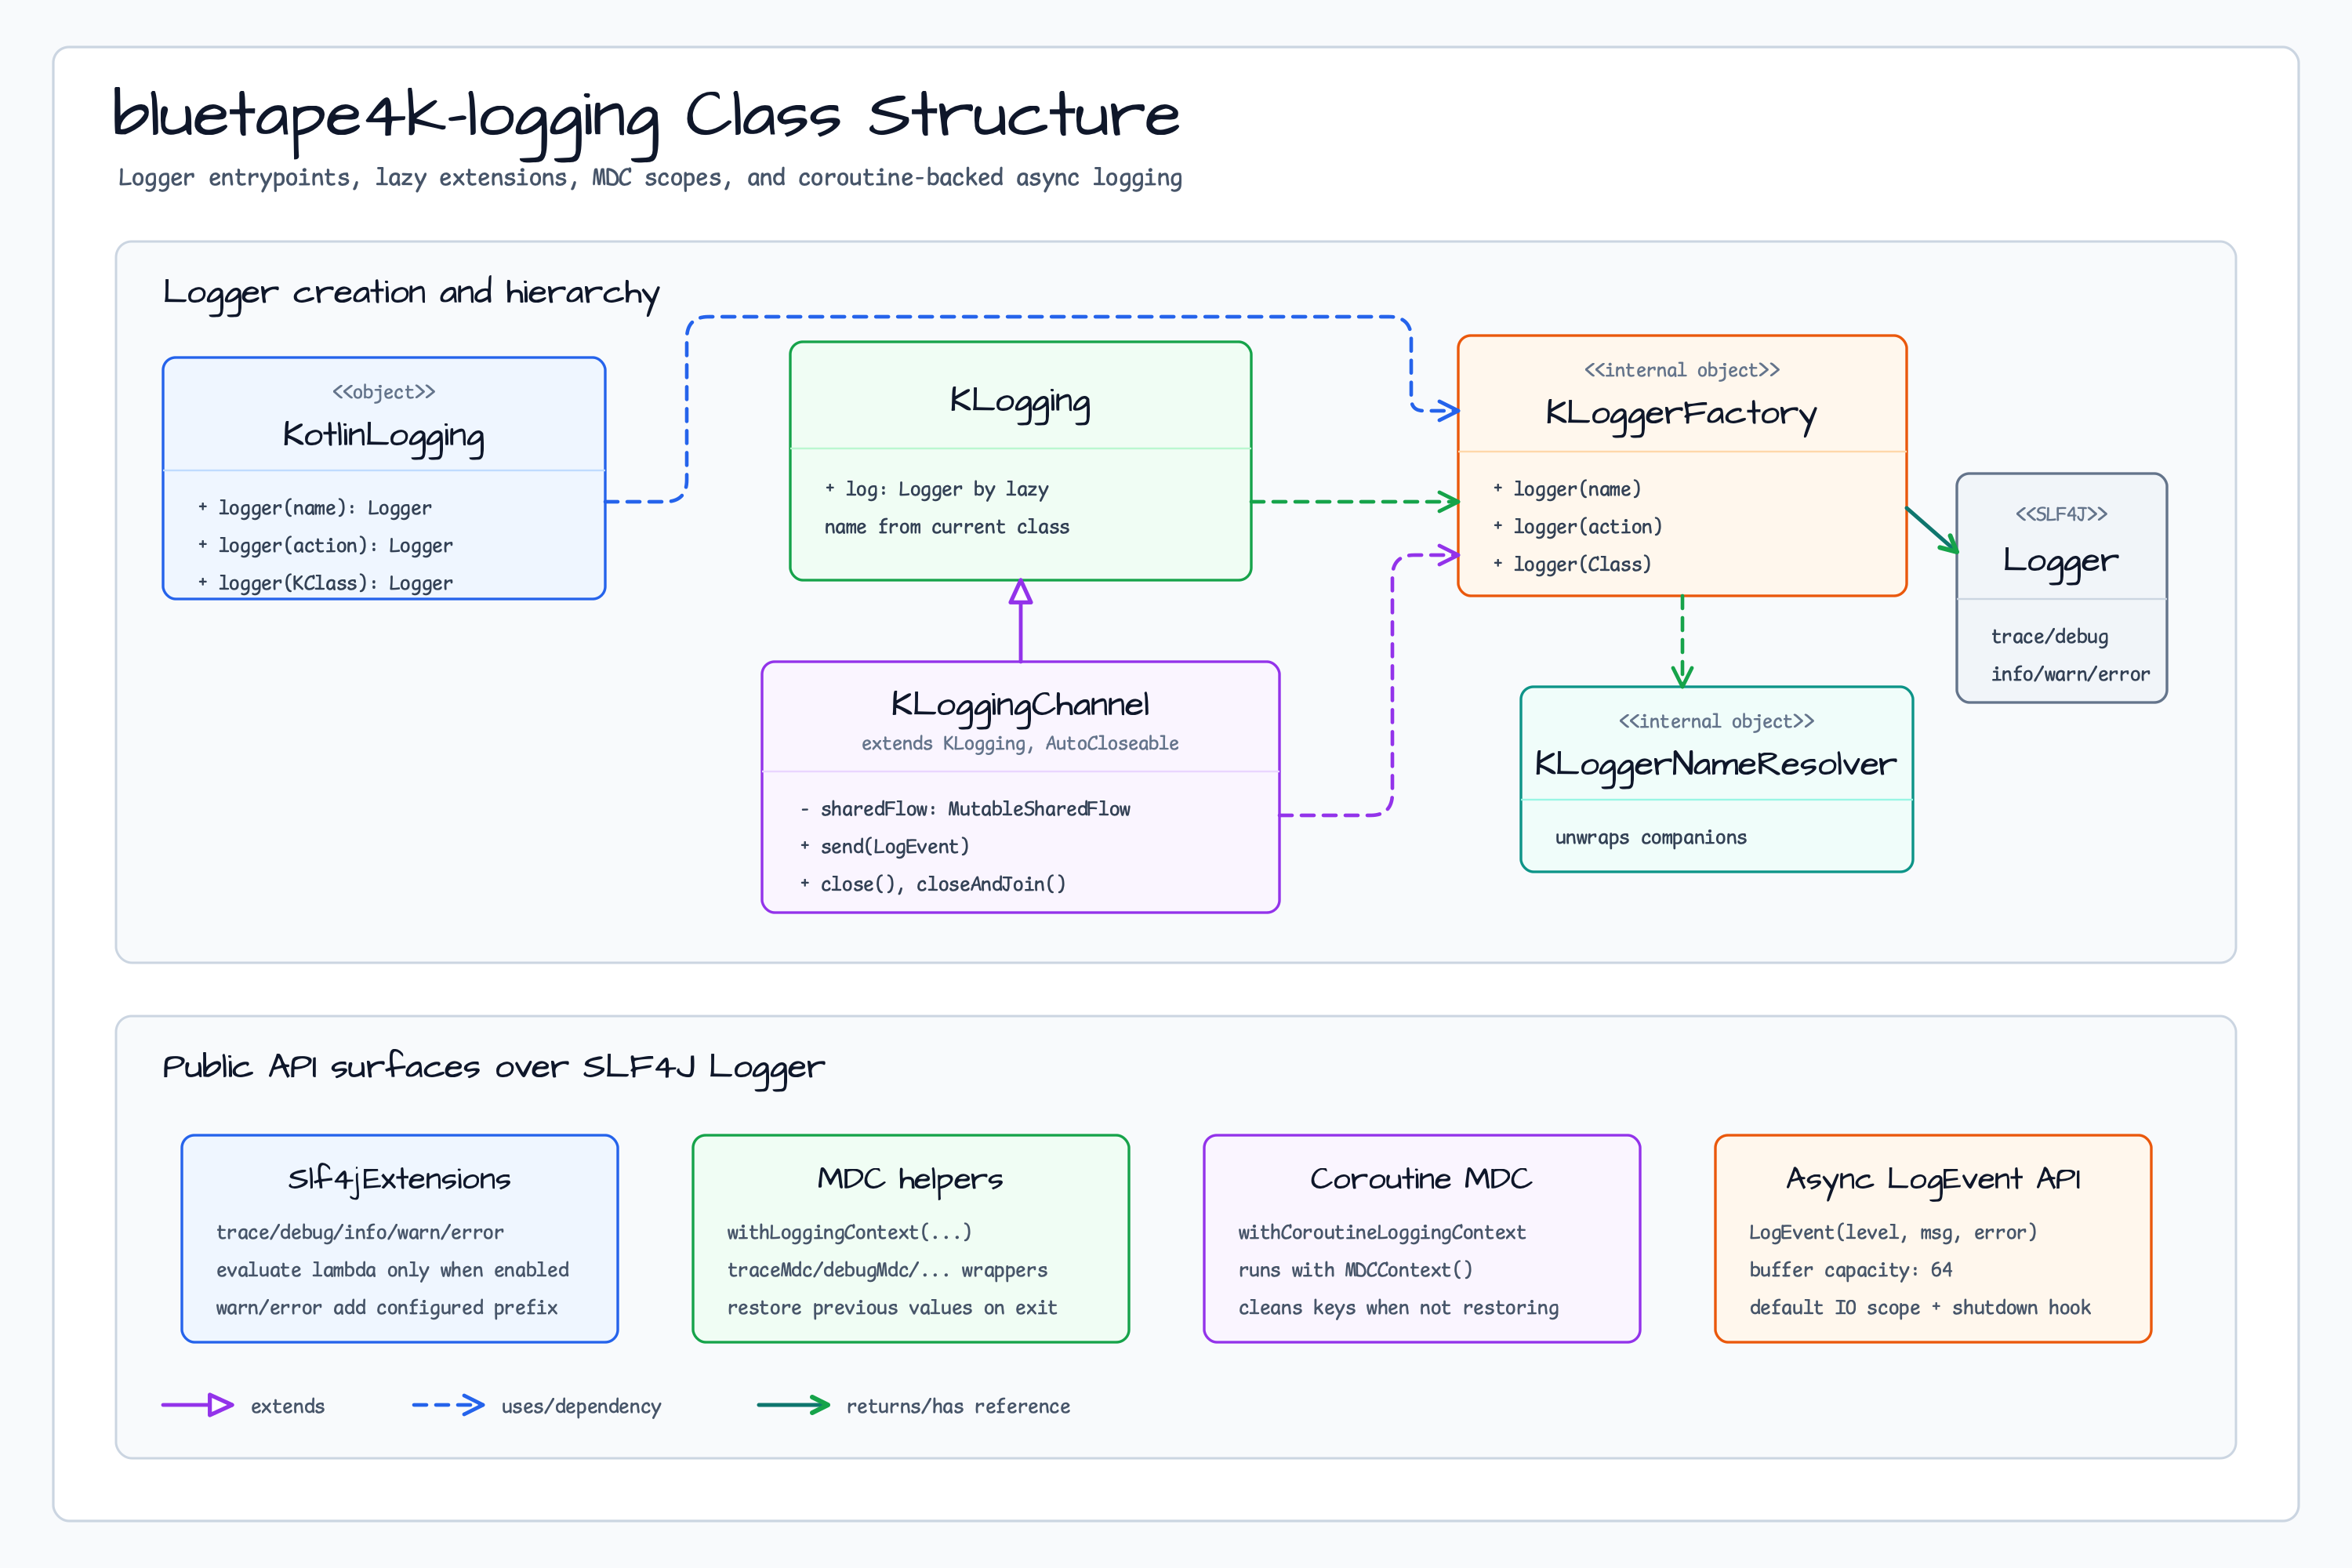This screenshot has height=1568, width=2352.
Task: Select '+ logger(action)' in KLoggerFactory
Action: pos(1578,527)
